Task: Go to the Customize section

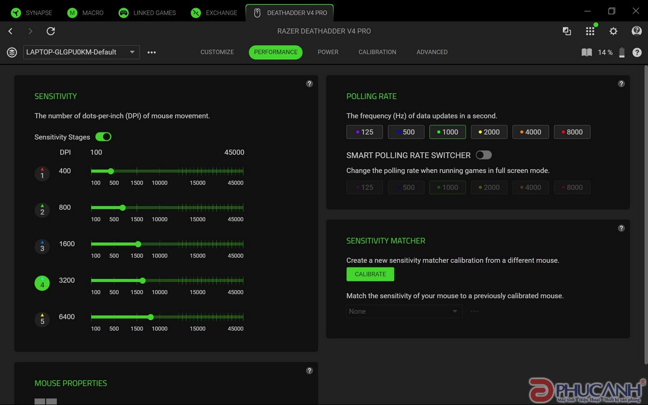Action: pyautogui.click(x=217, y=52)
